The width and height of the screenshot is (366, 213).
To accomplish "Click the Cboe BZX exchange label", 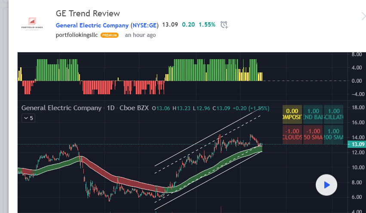I will click(x=134, y=108).
